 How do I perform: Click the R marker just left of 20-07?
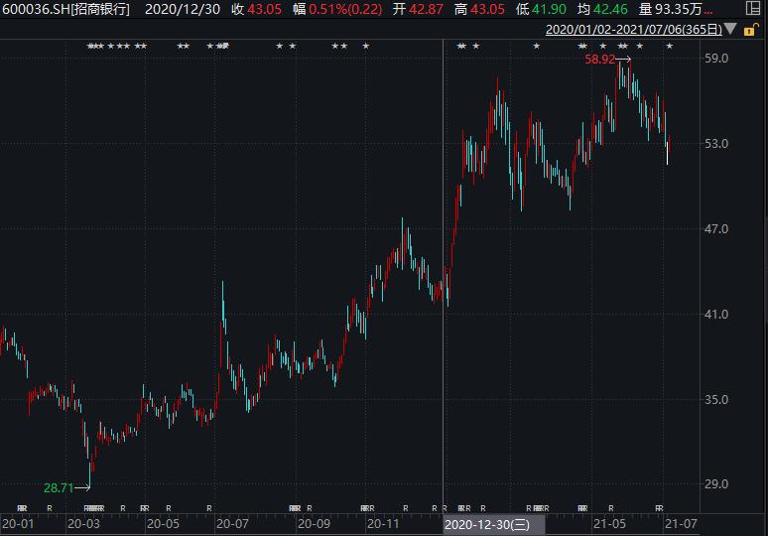[209, 508]
